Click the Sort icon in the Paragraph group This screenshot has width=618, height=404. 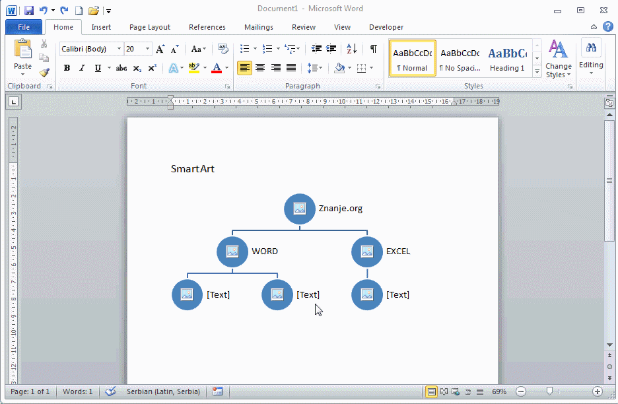pyautogui.click(x=351, y=49)
